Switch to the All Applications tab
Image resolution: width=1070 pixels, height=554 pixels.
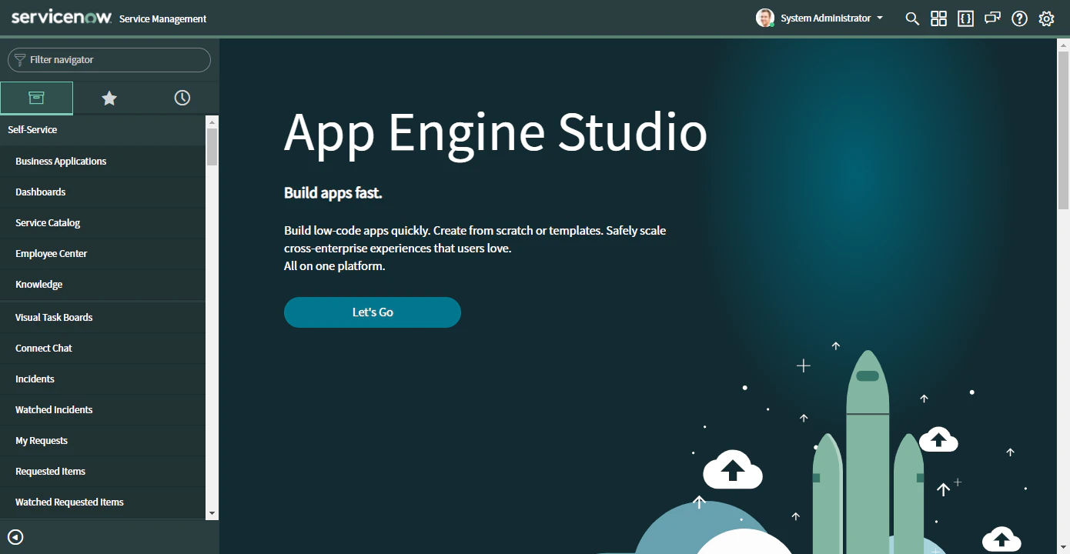pos(37,98)
